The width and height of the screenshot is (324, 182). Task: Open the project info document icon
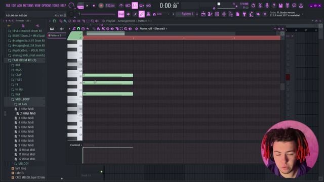tap(237, 14)
